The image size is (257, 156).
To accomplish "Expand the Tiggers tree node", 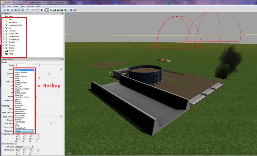I will (x=4, y=45).
